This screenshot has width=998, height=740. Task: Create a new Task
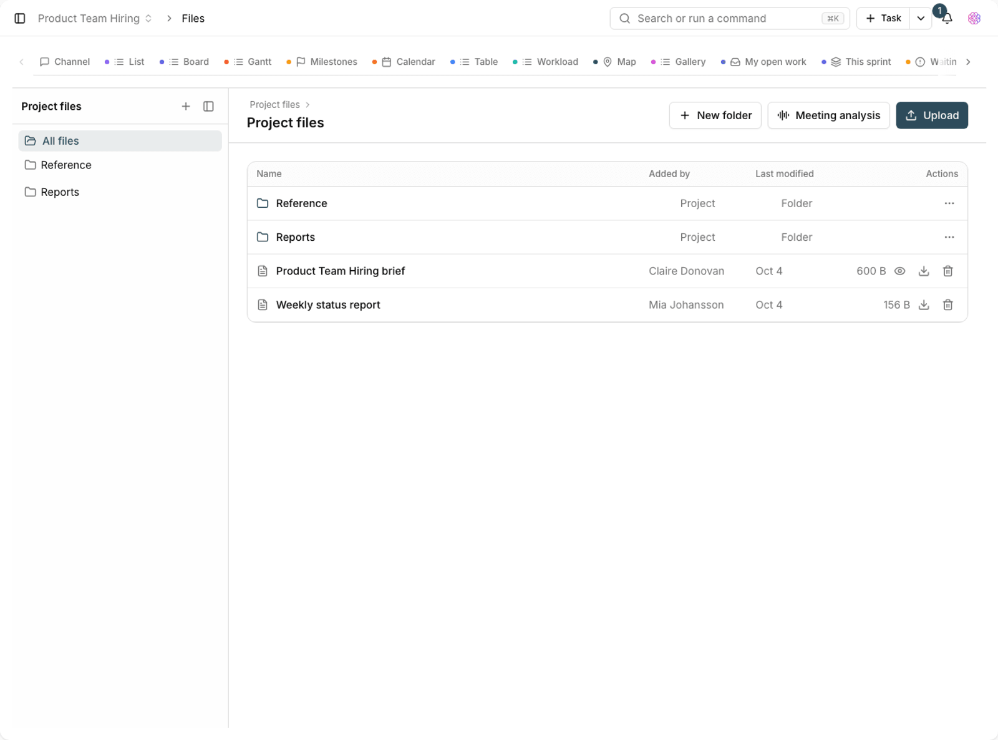point(883,19)
